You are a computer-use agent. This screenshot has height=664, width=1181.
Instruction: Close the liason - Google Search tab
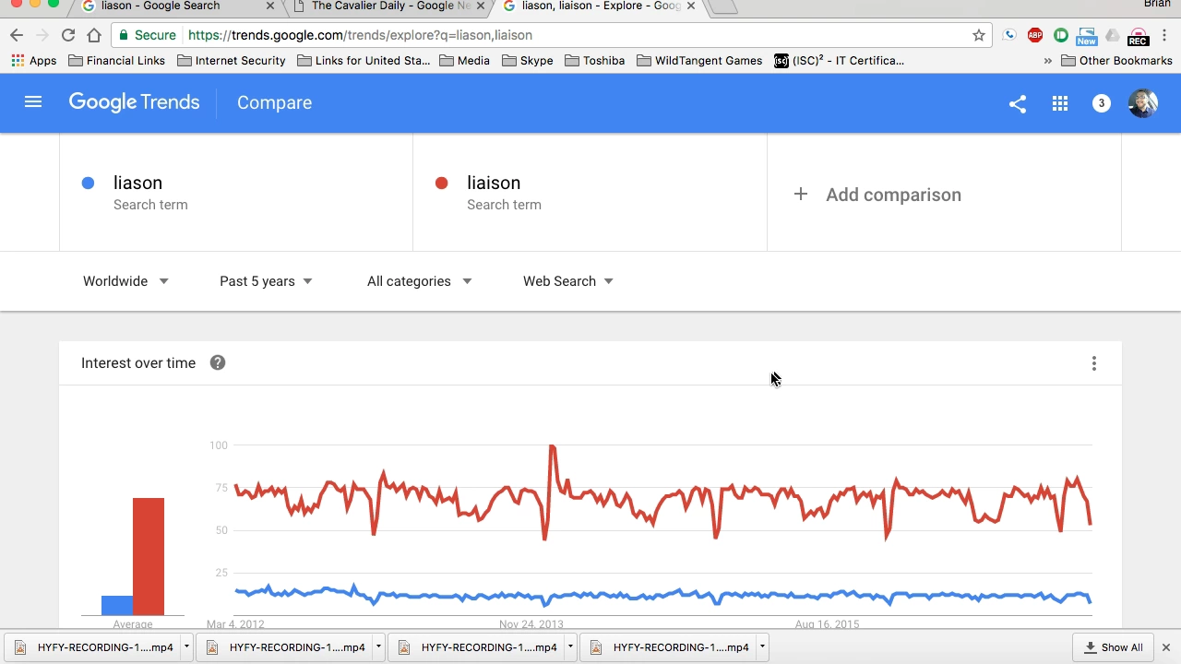click(270, 6)
